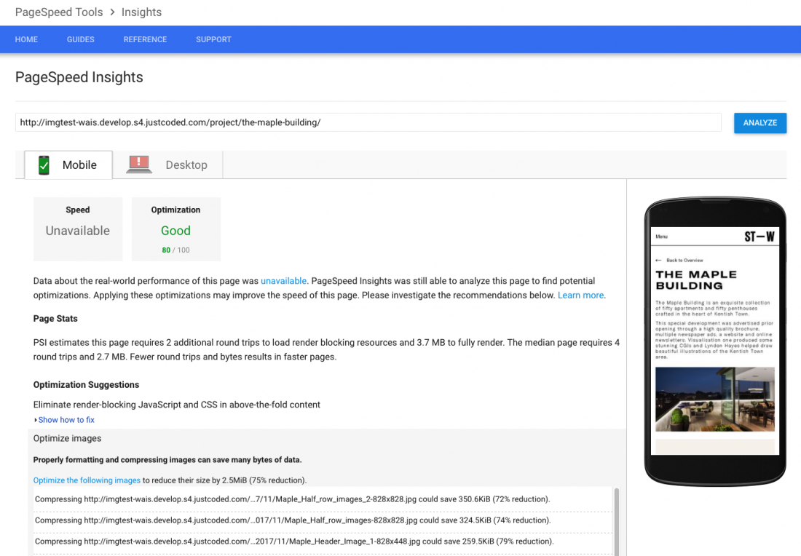
Task: Expand the Show how to fix triangle
Action: tap(35, 420)
